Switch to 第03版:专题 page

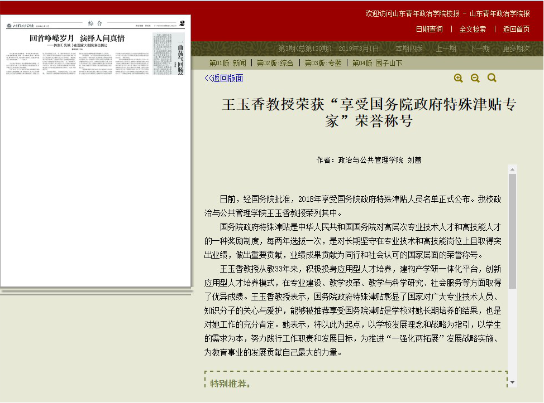click(x=323, y=63)
